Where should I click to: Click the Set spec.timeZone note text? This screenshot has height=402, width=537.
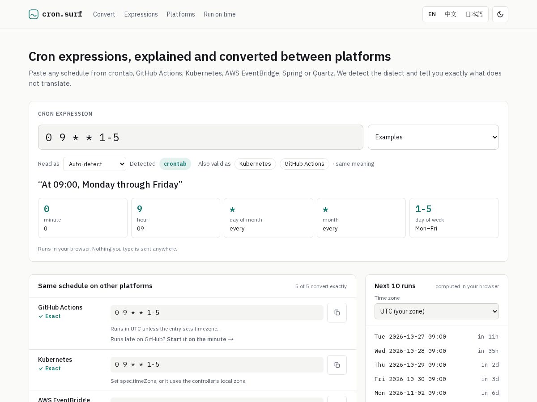[x=179, y=381]
